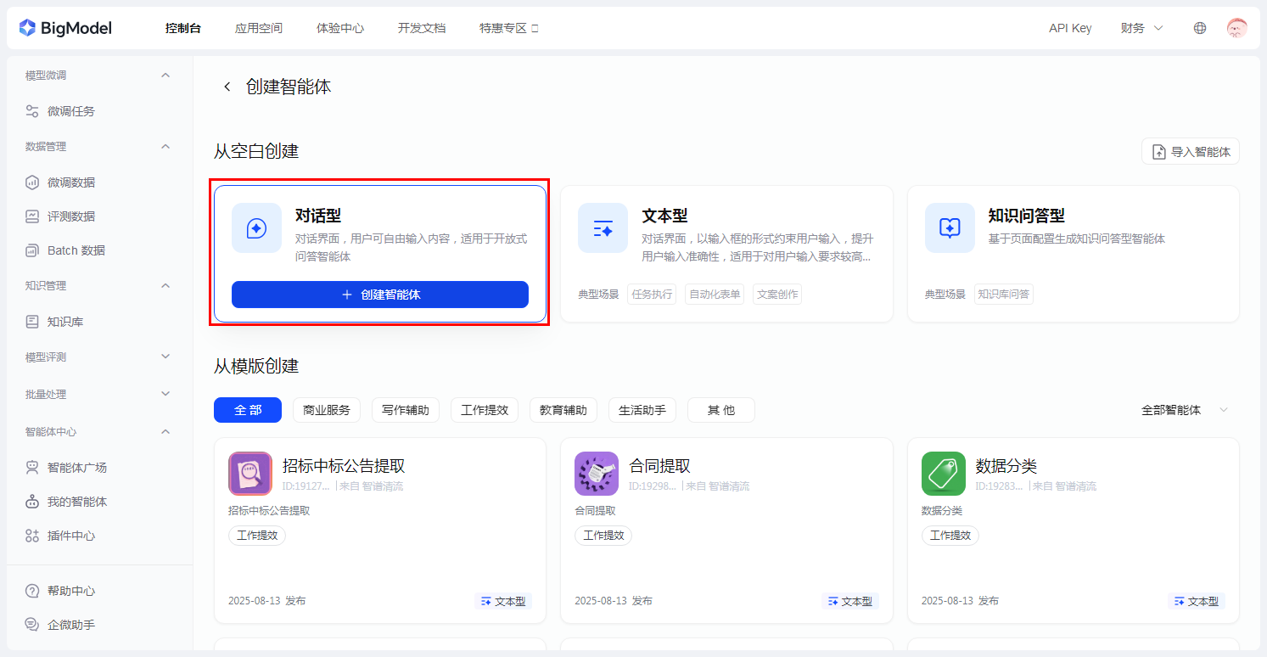Click the 导入智能体 button
Screen dimensions: 1267x657
pos(1191,152)
